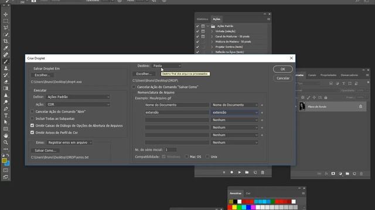Select the Zoom tool
375x210 pixels.
coord(5,142)
